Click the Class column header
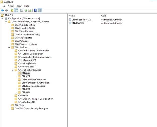Image resolution: width=157 pixels, height=127 pixels. tap(104, 16)
